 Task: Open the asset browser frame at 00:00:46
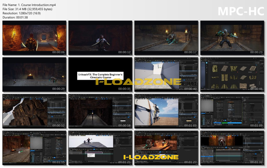(232, 74)
